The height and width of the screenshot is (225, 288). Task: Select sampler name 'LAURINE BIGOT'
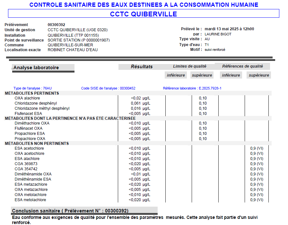(x=218, y=34)
